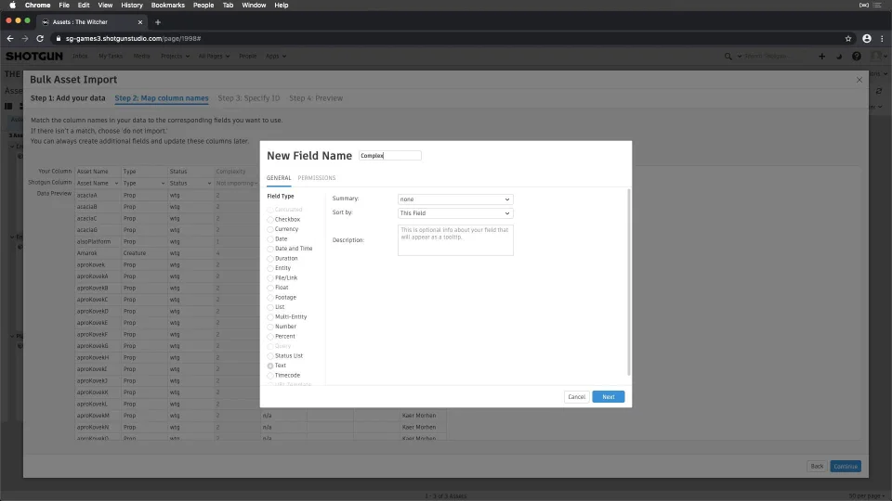This screenshot has height=501, width=892.
Task: Open the Media page
Action: pyautogui.click(x=141, y=57)
